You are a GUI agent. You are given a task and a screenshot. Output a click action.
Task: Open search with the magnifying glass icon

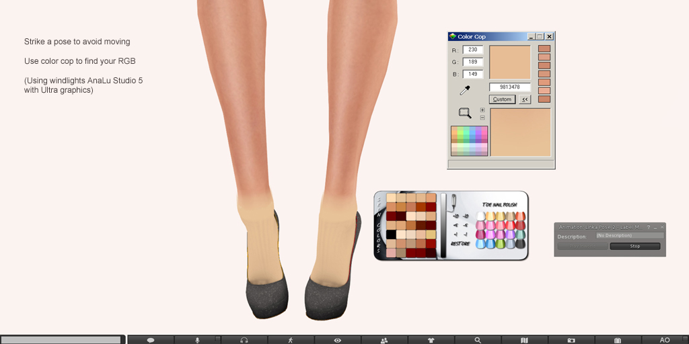[x=478, y=340]
